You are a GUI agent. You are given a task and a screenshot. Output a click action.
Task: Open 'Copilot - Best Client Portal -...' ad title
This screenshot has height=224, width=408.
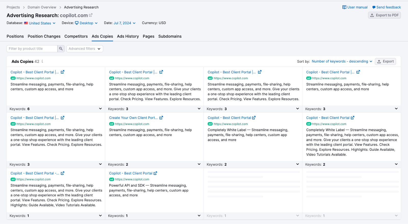pyautogui.click(x=35, y=173)
